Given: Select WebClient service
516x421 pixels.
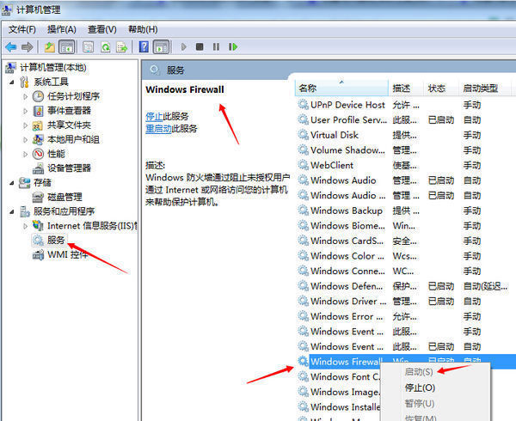Looking at the screenshot, I should pos(332,165).
